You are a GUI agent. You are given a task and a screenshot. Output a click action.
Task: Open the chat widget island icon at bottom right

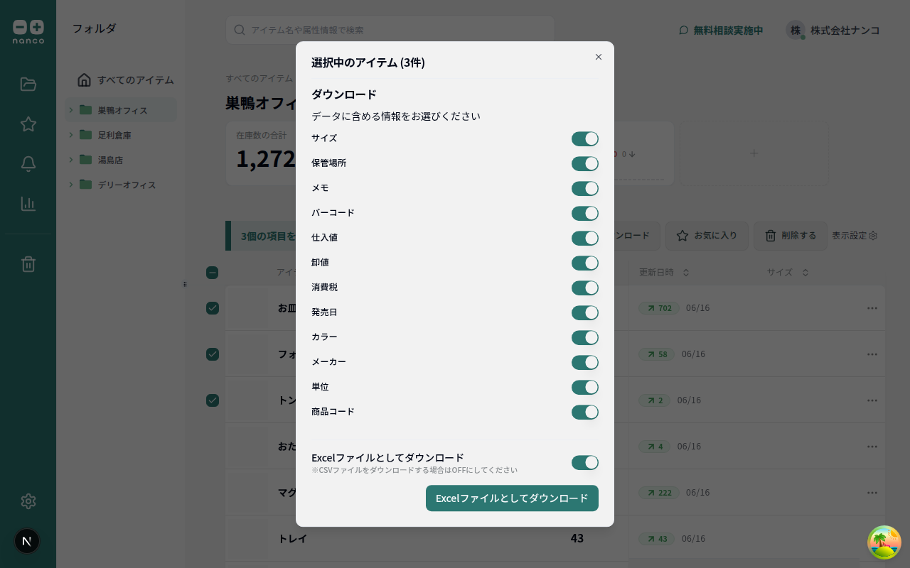(884, 542)
